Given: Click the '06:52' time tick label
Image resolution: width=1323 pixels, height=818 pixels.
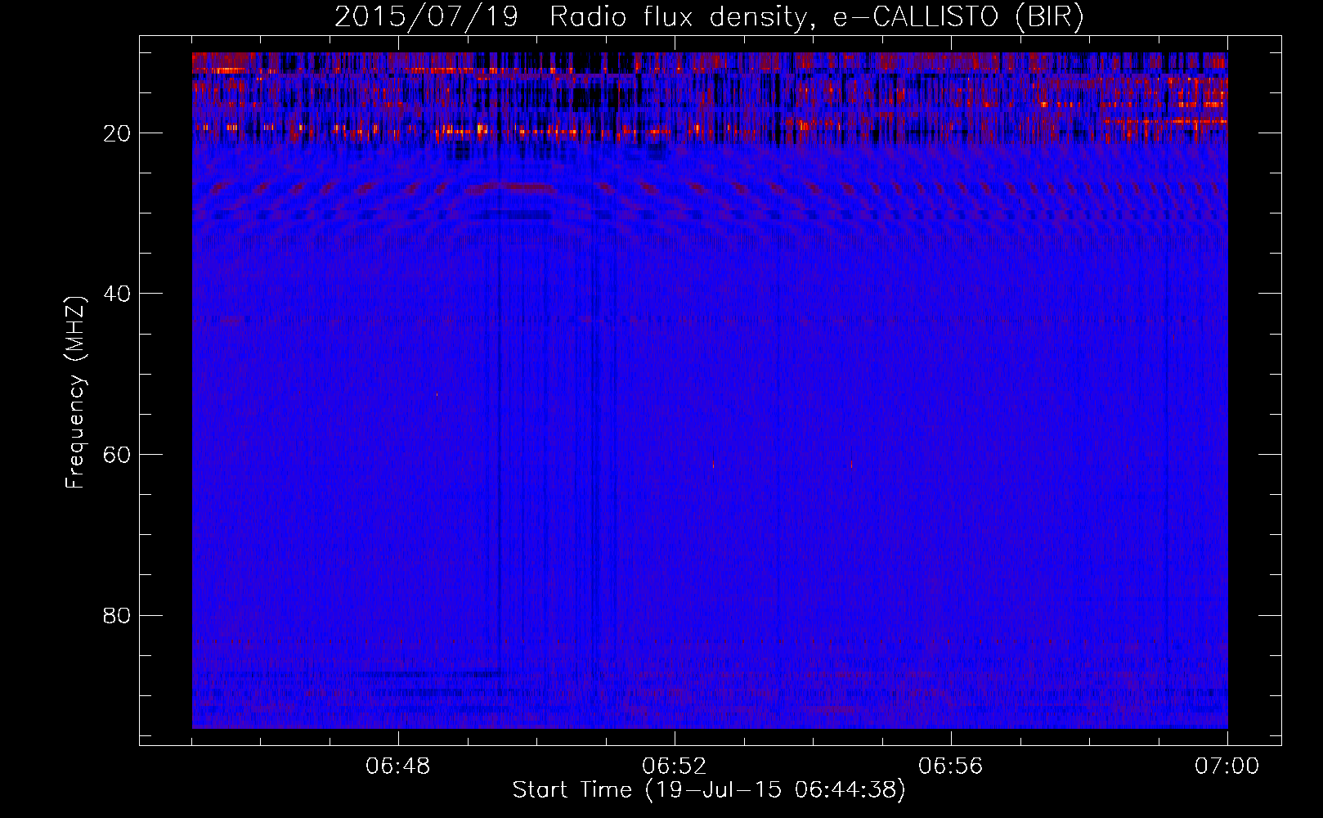Looking at the screenshot, I should pyautogui.click(x=675, y=766).
